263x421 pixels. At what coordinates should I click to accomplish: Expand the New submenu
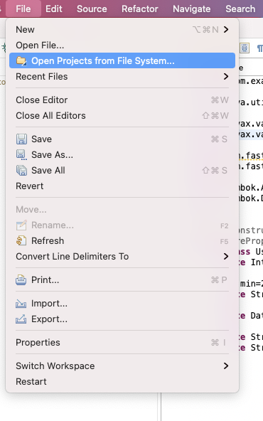click(x=122, y=30)
